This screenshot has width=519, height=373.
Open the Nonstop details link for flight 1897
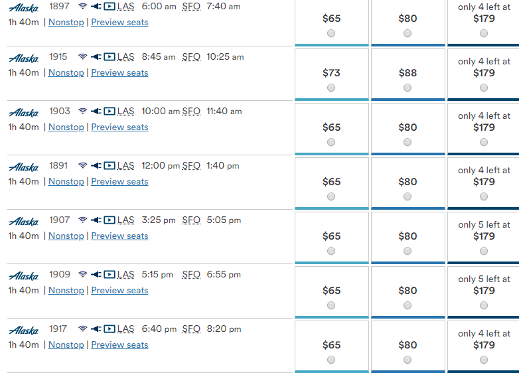(x=66, y=22)
